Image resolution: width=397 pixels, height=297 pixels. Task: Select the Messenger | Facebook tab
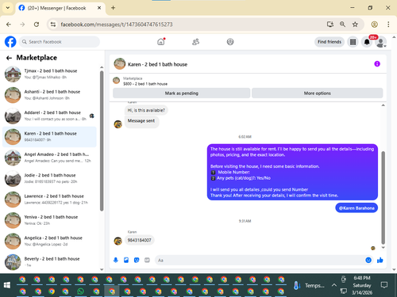pos(60,8)
